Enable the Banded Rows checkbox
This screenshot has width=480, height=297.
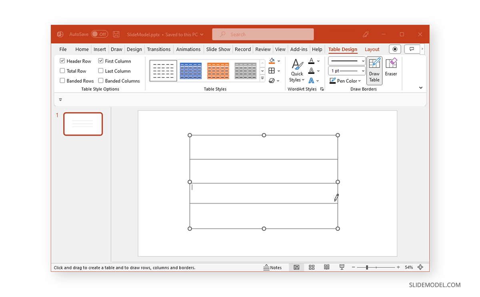pos(62,81)
